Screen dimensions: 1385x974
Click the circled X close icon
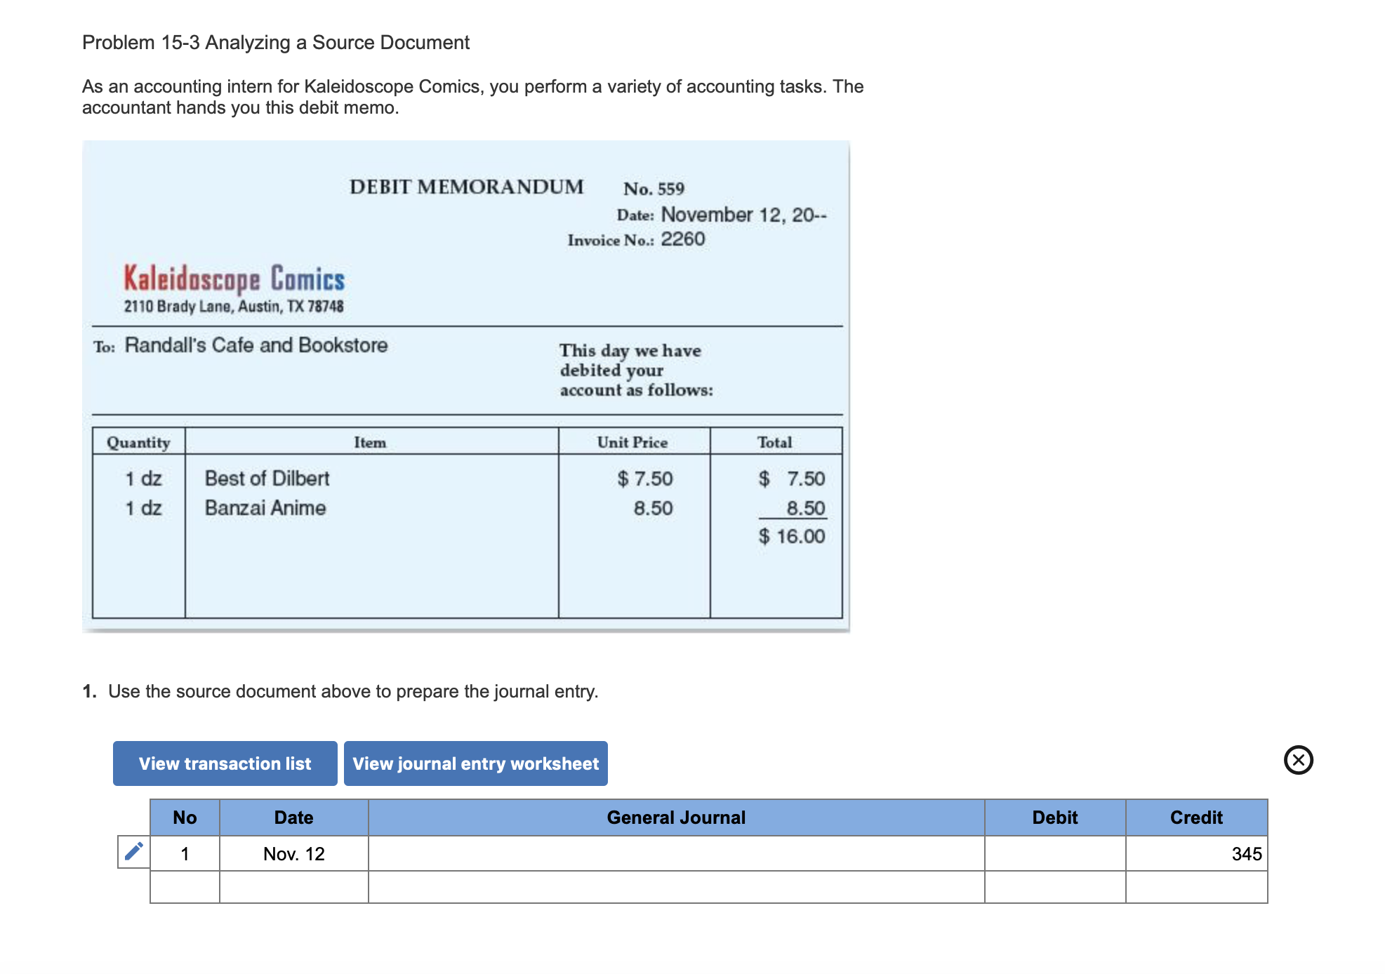point(1298,760)
